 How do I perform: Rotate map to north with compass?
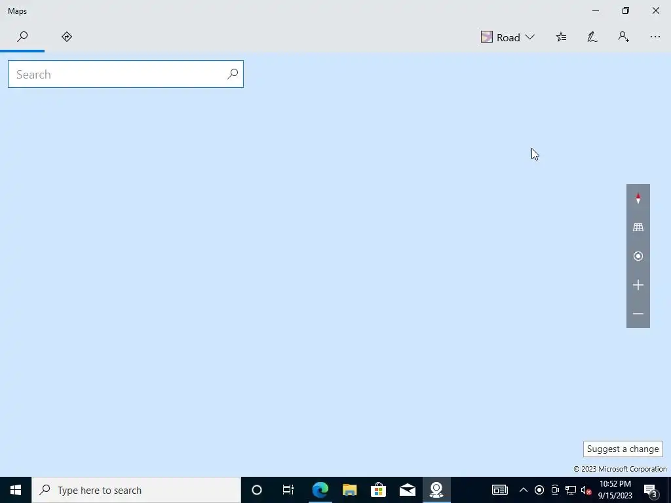click(638, 199)
